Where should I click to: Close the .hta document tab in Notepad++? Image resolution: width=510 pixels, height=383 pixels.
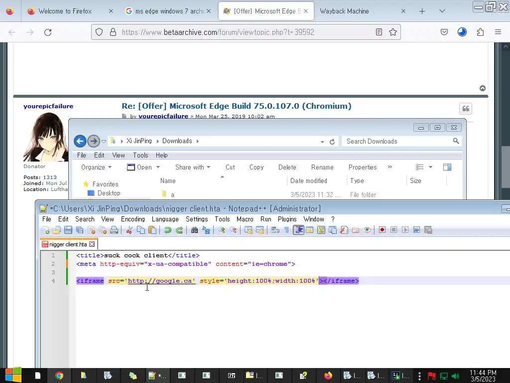92,244
